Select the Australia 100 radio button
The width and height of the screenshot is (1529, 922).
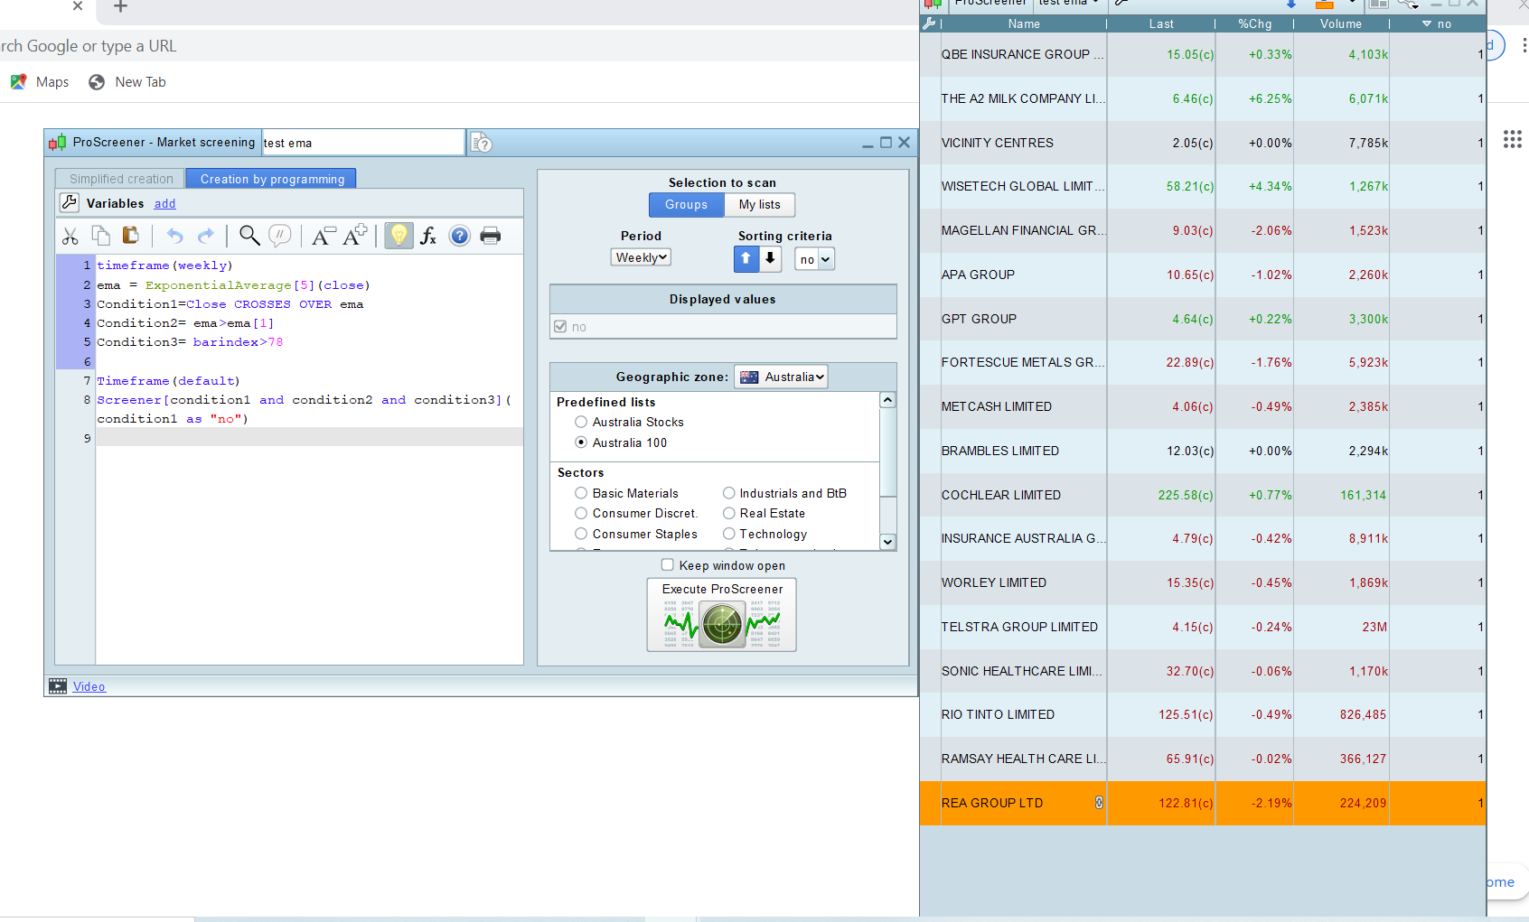(x=581, y=442)
